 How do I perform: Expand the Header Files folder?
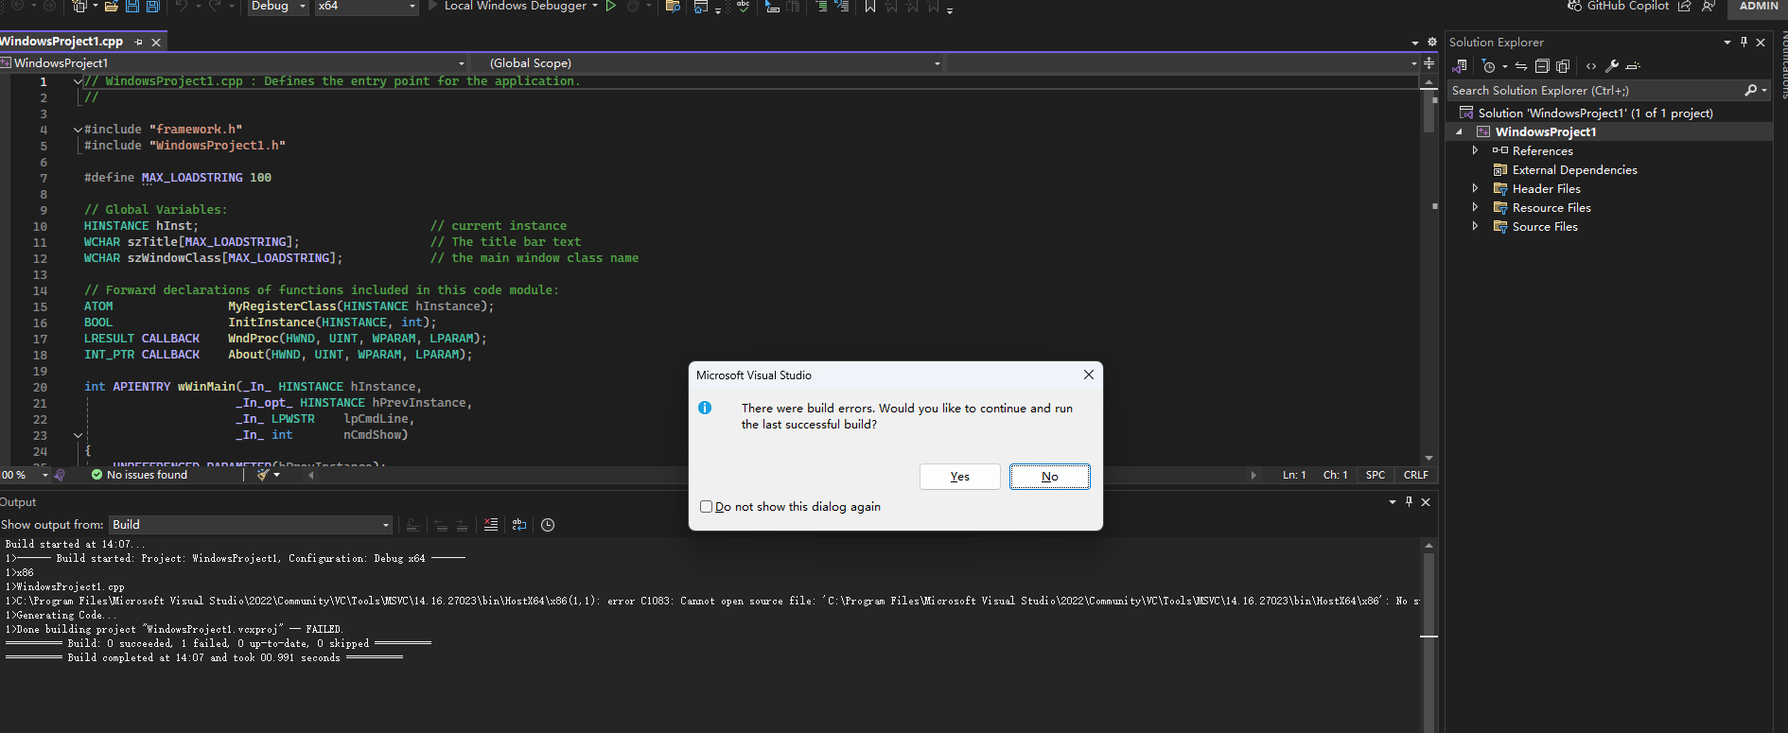point(1475,189)
